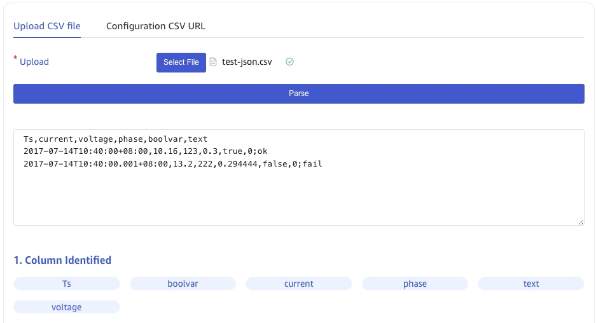
Task: Click the test-json.csv file name
Action: click(247, 62)
